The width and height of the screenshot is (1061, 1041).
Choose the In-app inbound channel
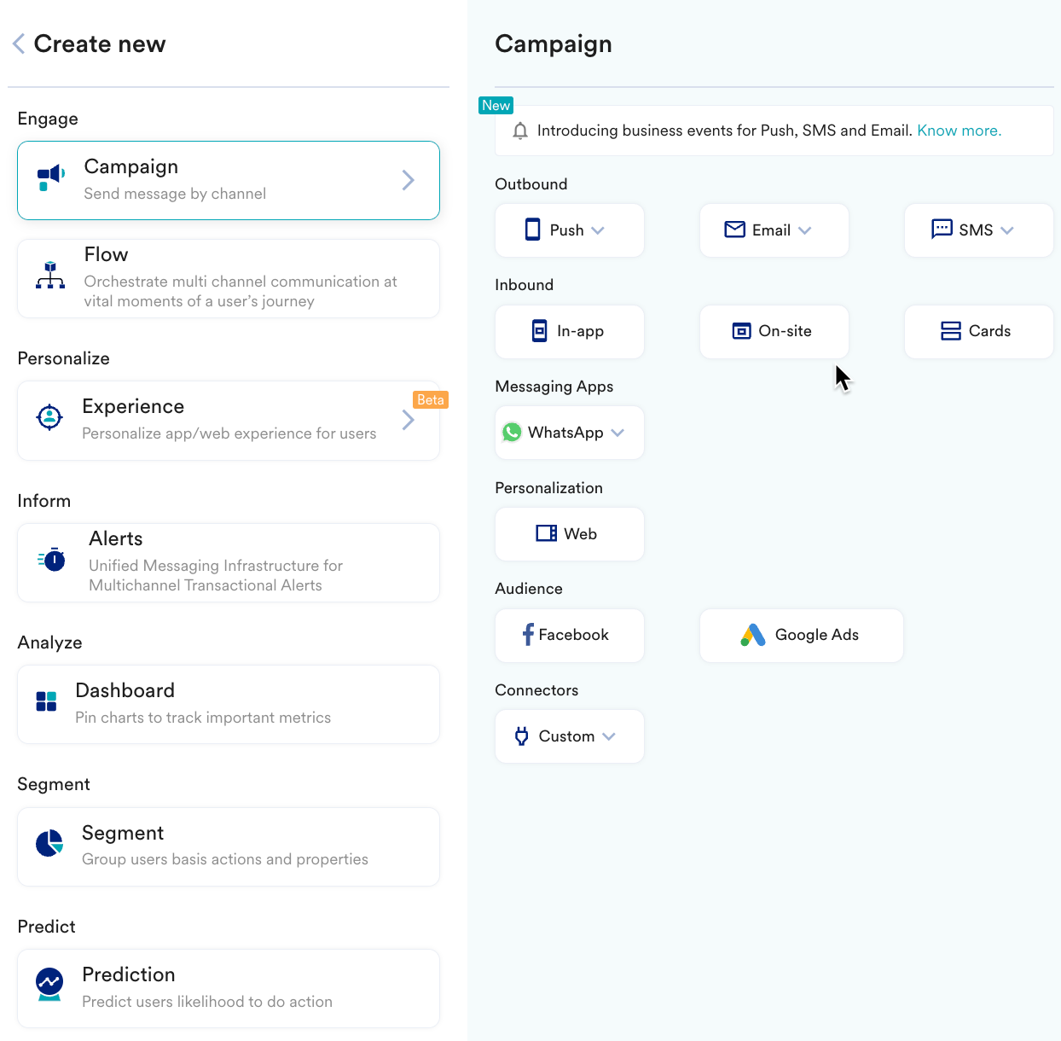(x=570, y=332)
